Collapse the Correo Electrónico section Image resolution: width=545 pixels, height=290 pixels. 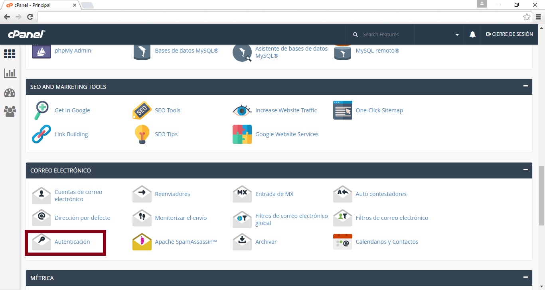525,170
